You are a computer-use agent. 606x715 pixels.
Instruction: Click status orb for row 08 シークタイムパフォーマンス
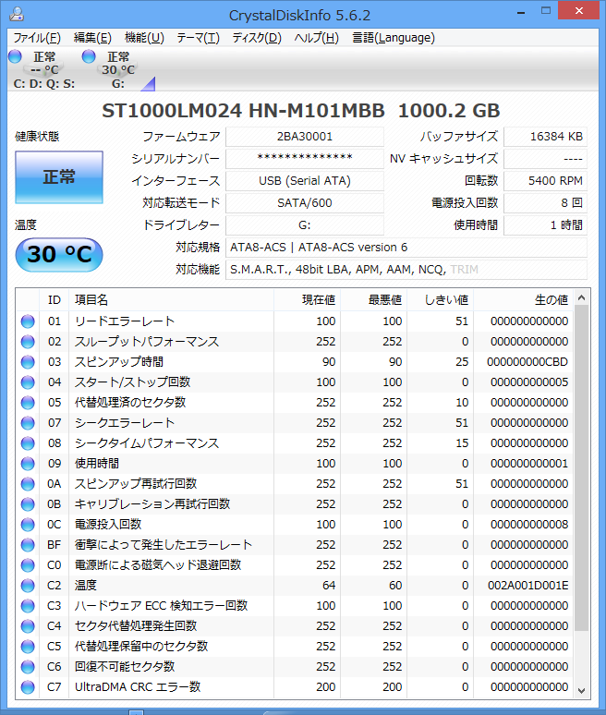click(28, 442)
